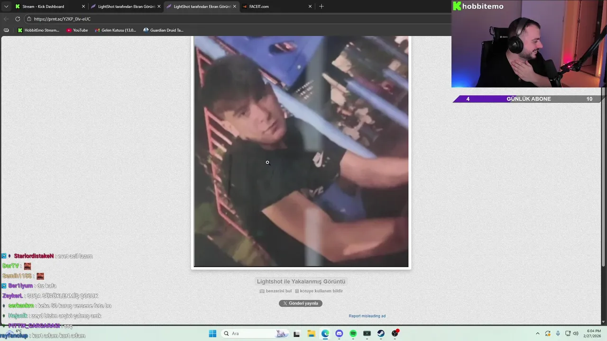Screen dimensions: 607x341
Task: Click chat message zeyd bizim arşivi çalmış
Action: (x=66, y=316)
